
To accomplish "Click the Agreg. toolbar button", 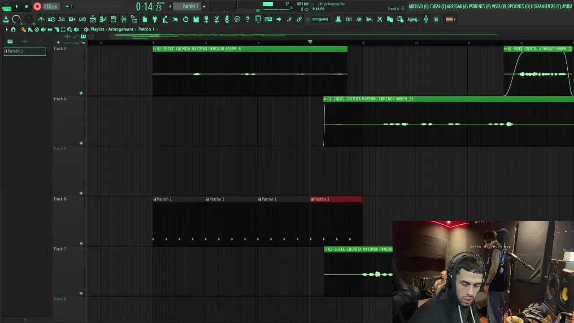I will [413, 19].
